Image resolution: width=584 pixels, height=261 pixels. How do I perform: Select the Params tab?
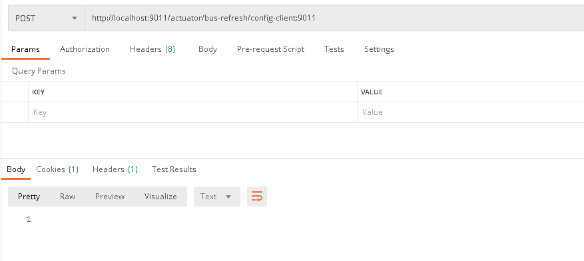click(x=25, y=49)
